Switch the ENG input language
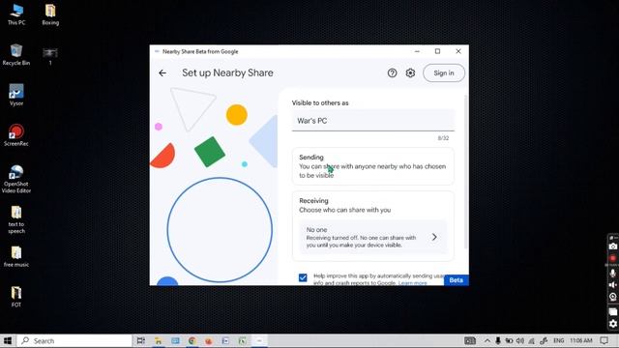 pyautogui.click(x=558, y=340)
